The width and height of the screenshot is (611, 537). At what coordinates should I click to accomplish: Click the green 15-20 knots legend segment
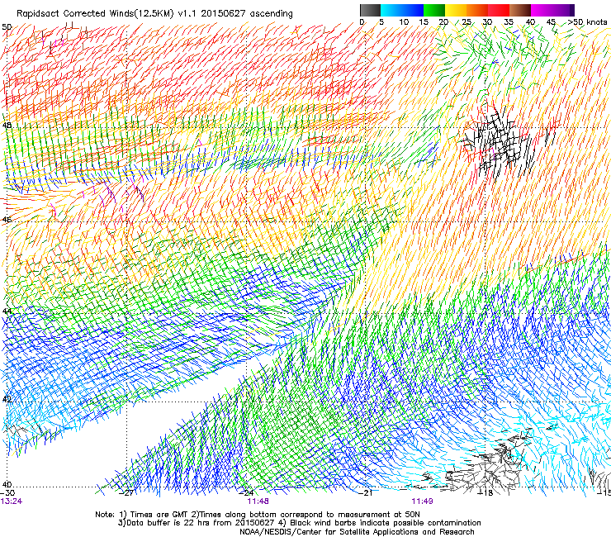[434, 10]
